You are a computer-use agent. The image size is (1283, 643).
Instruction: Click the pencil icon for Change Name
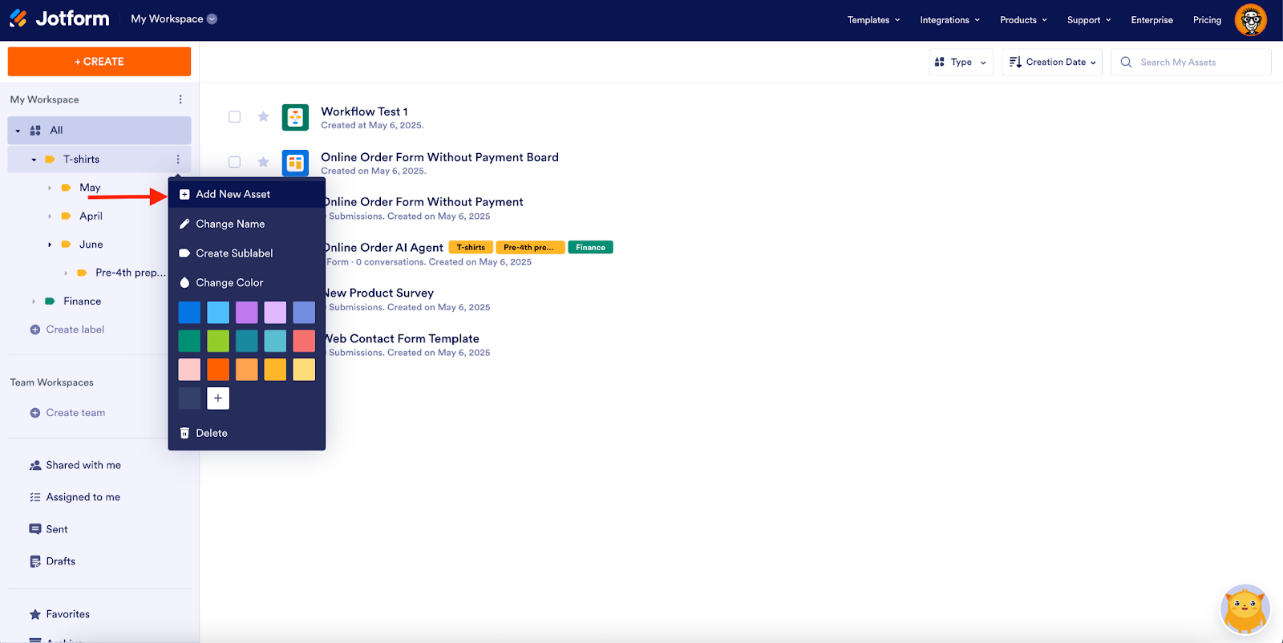[184, 224]
